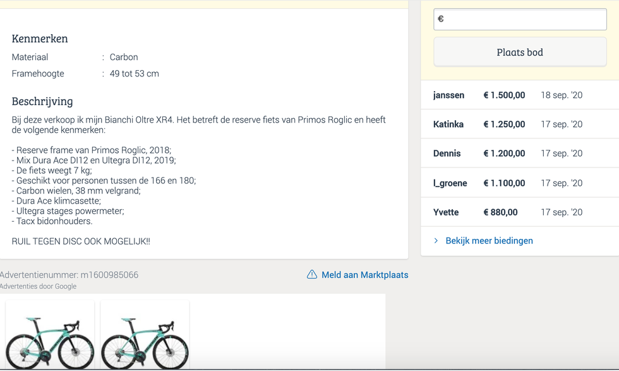
Task: Click the 18 sep. '20 bid date
Action: [x=562, y=95]
